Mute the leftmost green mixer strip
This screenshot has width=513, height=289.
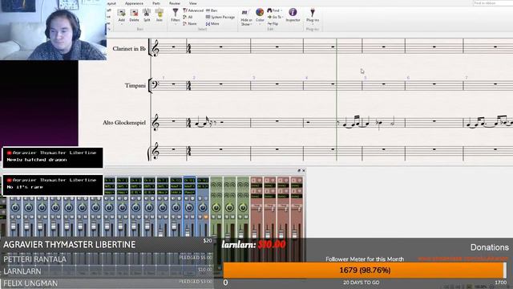(x=219, y=217)
